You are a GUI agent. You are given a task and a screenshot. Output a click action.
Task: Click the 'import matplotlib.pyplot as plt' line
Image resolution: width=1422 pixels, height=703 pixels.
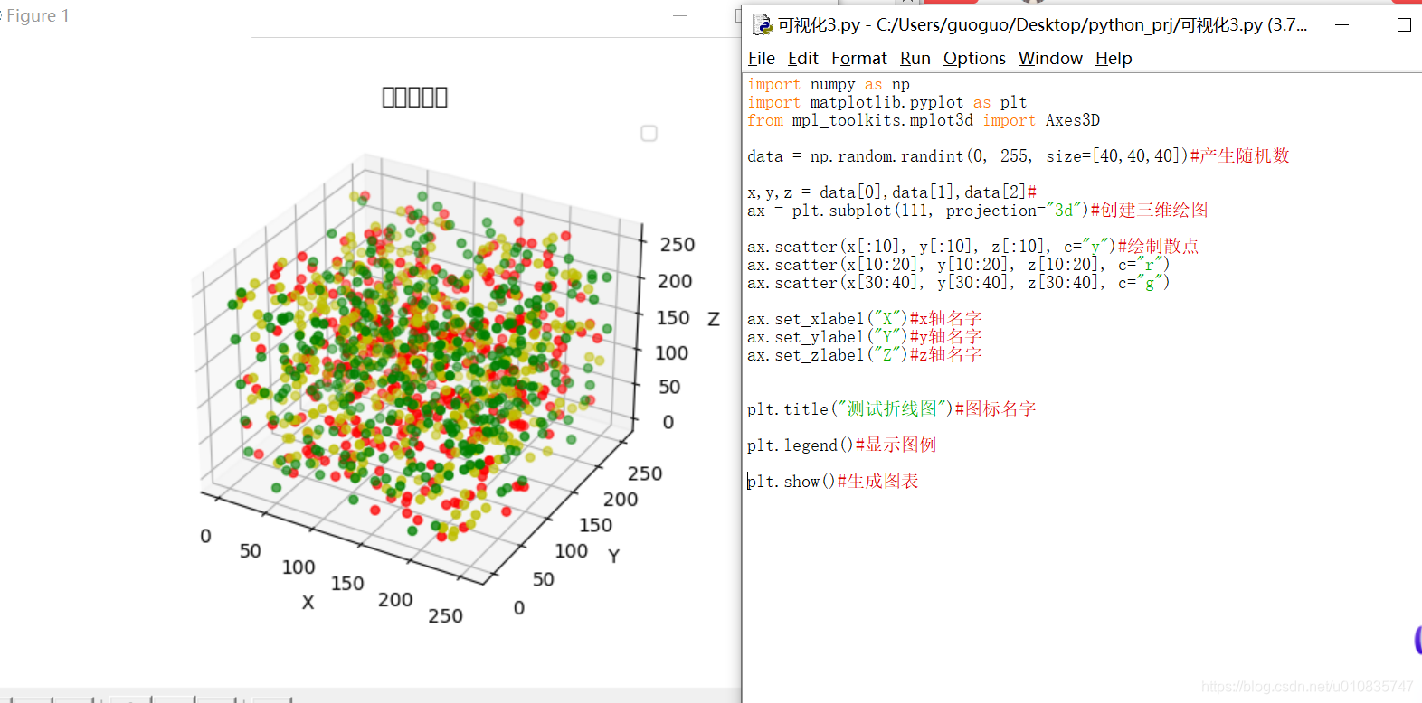[x=887, y=102]
